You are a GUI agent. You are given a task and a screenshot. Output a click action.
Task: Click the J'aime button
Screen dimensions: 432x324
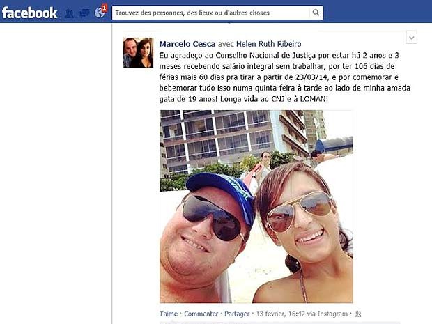[169, 314]
